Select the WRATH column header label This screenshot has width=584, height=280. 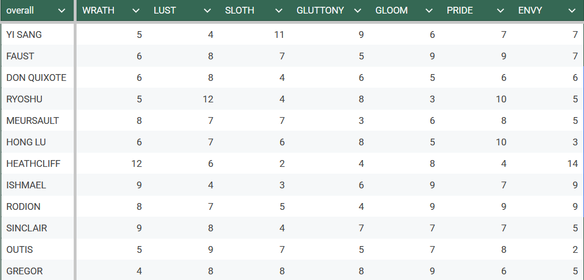pos(98,10)
